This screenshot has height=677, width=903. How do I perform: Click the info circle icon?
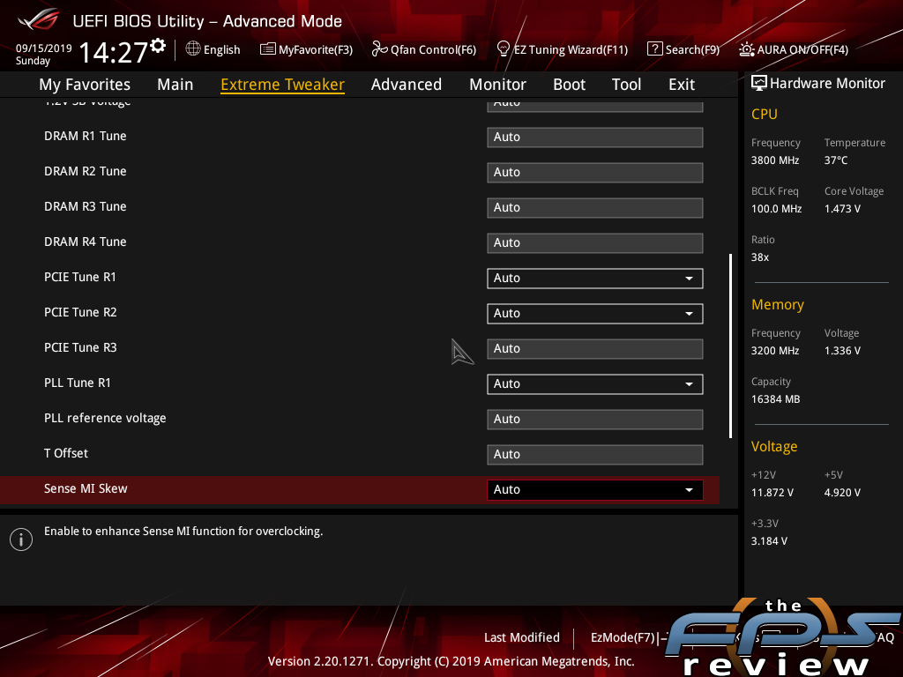(x=21, y=539)
